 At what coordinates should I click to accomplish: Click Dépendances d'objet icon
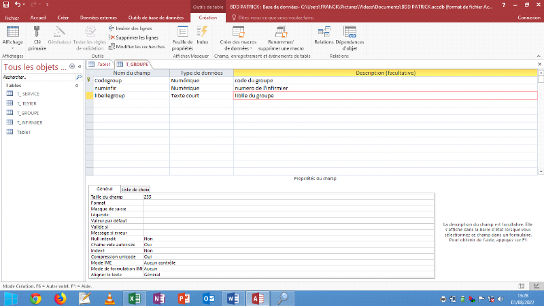coord(350,32)
